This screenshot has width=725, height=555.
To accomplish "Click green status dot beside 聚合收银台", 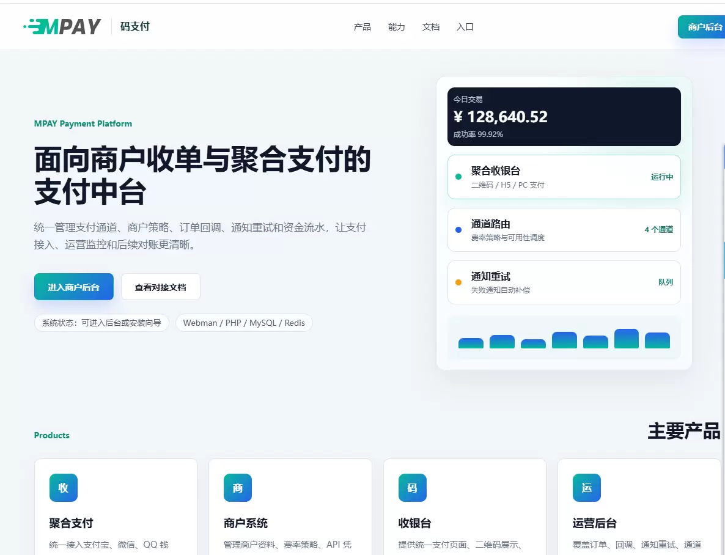I will (458, 177).
